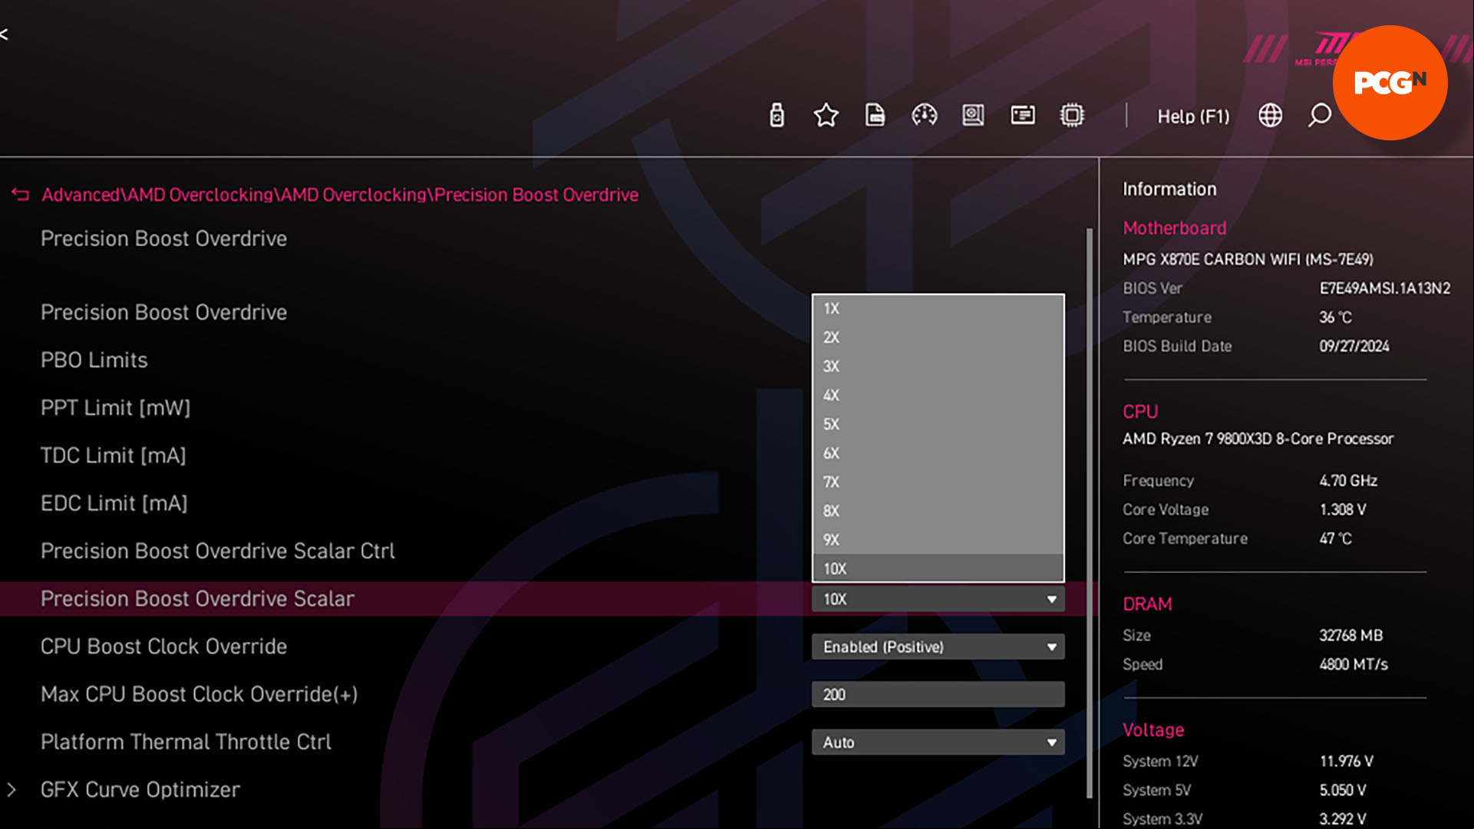Viewport: 1474px width, 829px height.
Task: Click the back arrow icon beside breadcrumb
Action: (x=21, y=195)
